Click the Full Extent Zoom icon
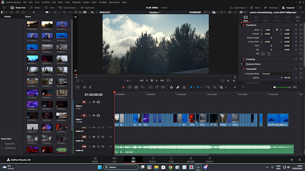This screenshot has width=305, height=171. pos(208,88)
